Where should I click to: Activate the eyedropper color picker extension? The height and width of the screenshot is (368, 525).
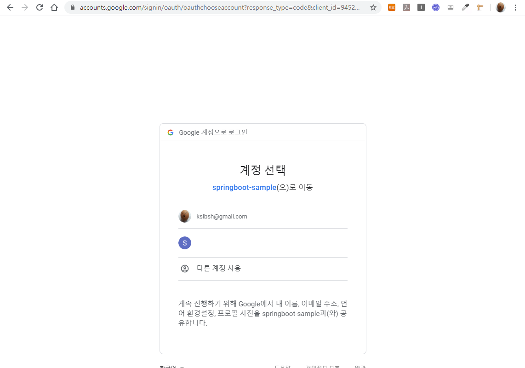click(465, 7)
